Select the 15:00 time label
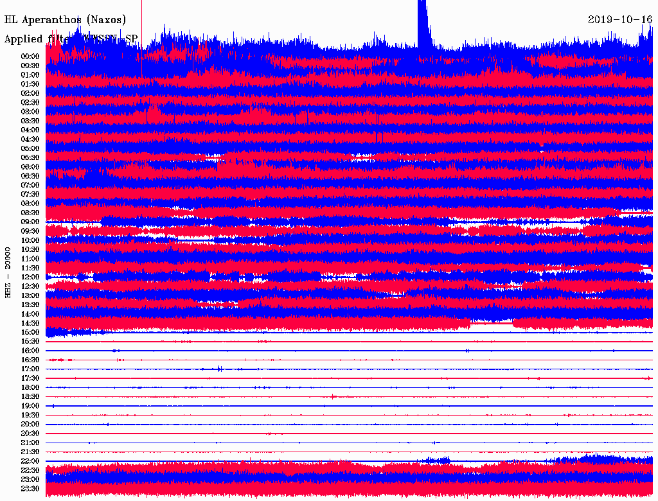The height and width of the screenshot is (501, 658). [x=30, y=332]
